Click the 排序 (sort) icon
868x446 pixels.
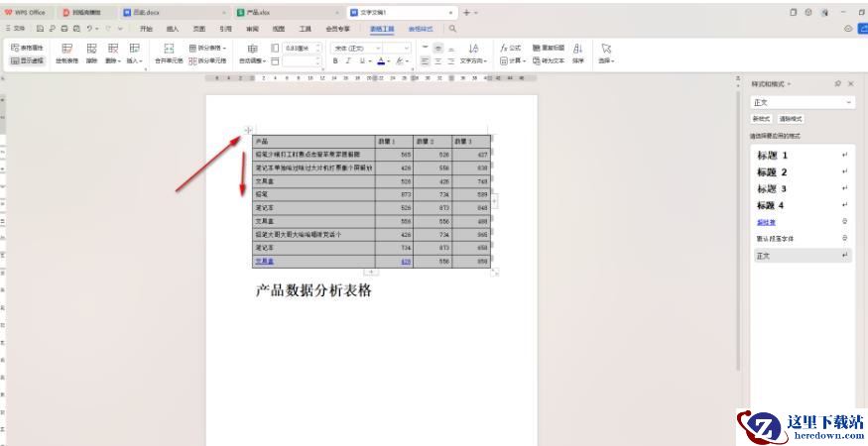(577, 53)
